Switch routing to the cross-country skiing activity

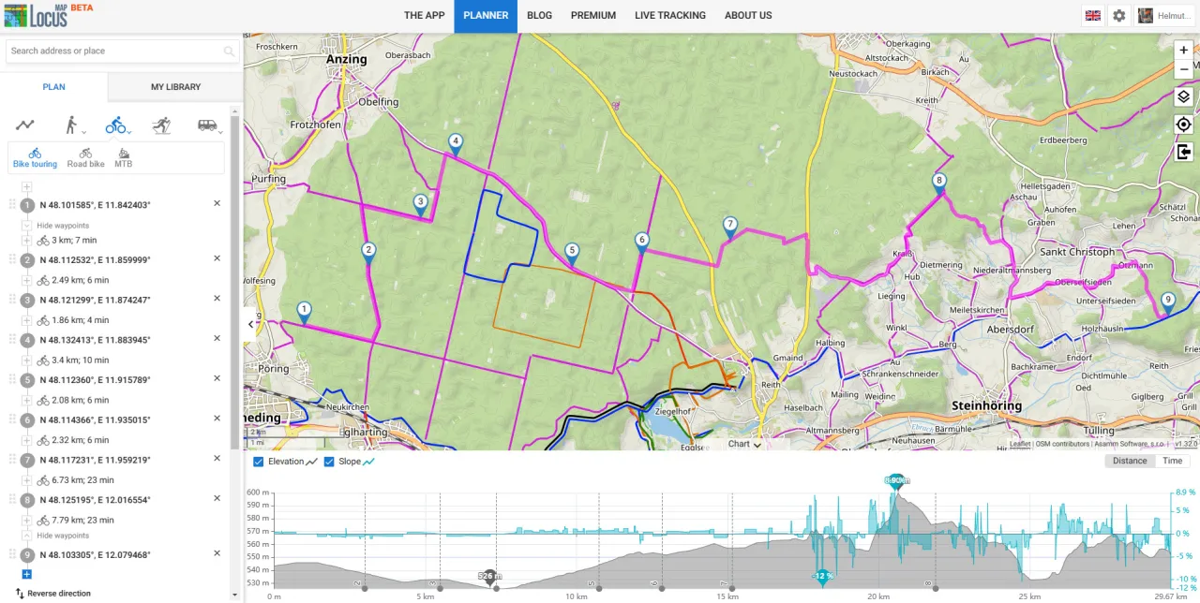pos(161,124)
